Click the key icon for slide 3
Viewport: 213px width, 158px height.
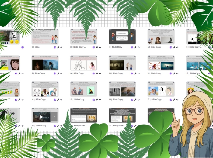tap(97, 47)
